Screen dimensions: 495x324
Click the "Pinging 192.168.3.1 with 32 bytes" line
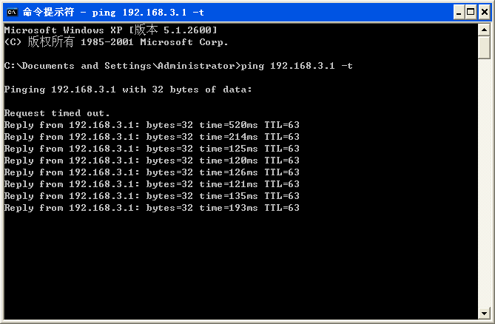(x=128, y=90)
